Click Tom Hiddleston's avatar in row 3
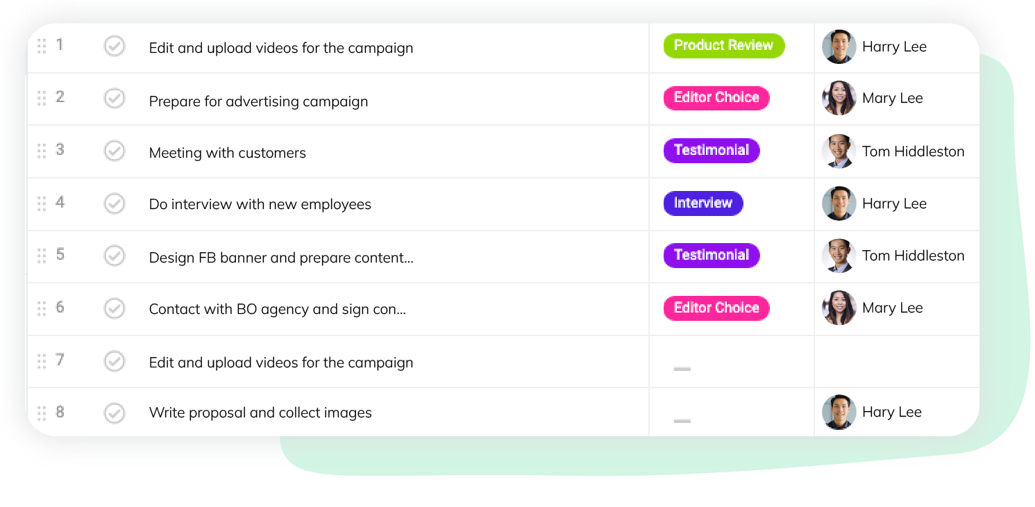Screen dimensions: 1035x507 (839, 151)
